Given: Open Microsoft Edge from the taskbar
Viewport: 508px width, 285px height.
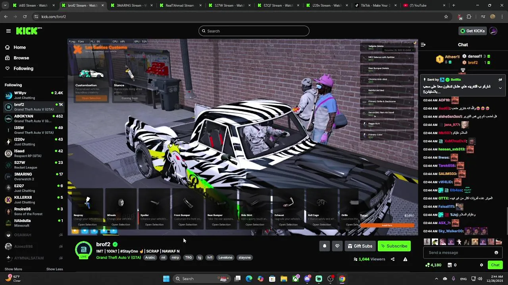Looking at the screenshot, I should (x=249, y=279).
